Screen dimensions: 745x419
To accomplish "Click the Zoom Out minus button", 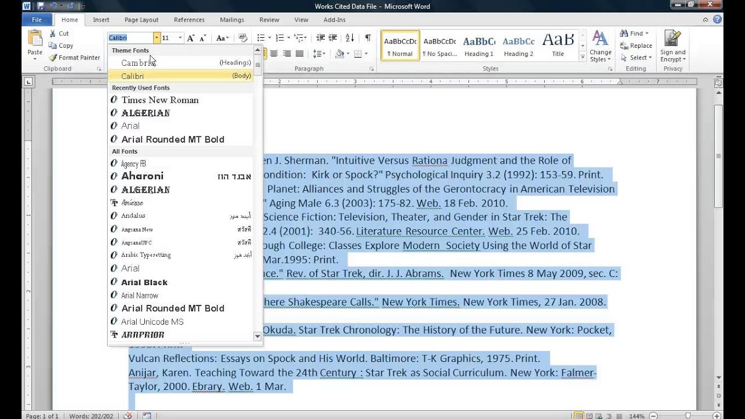I will 654,416.
